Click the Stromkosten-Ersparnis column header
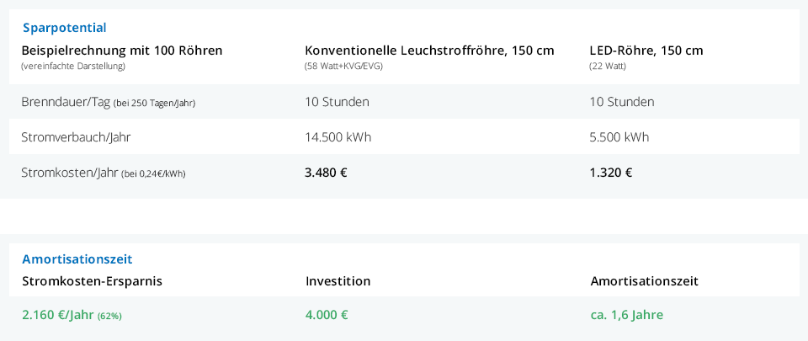 93,281
